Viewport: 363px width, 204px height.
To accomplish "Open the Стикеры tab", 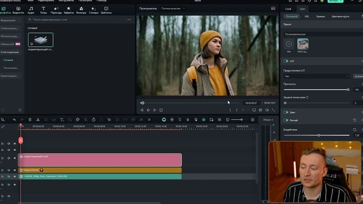I will [94, 10].
